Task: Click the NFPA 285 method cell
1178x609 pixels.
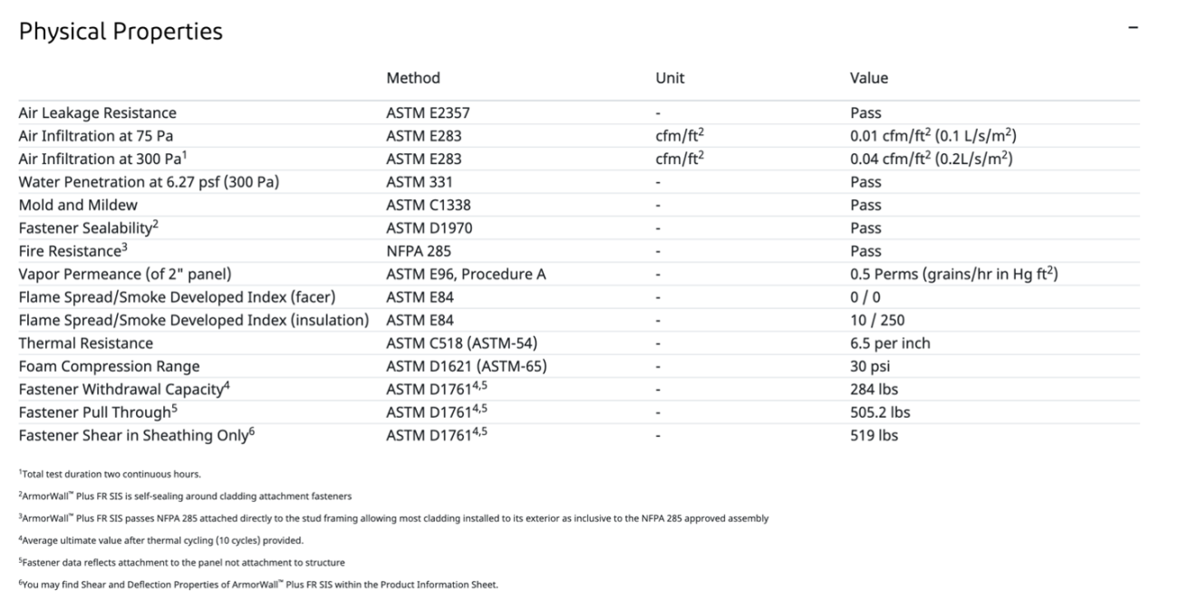Action: (x=419, y=251)
